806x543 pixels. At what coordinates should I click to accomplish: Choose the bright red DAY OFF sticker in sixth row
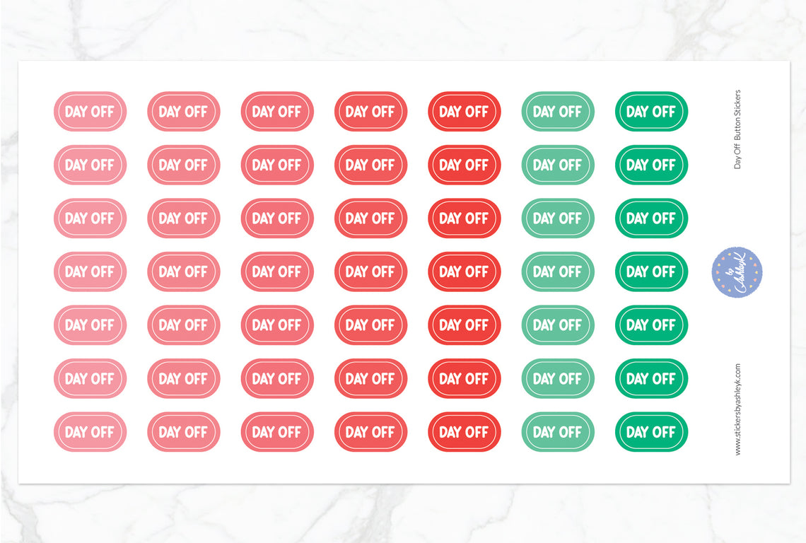tap(464, 378)
